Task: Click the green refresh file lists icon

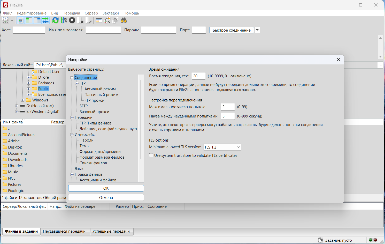Action: [x=55, y=20]
